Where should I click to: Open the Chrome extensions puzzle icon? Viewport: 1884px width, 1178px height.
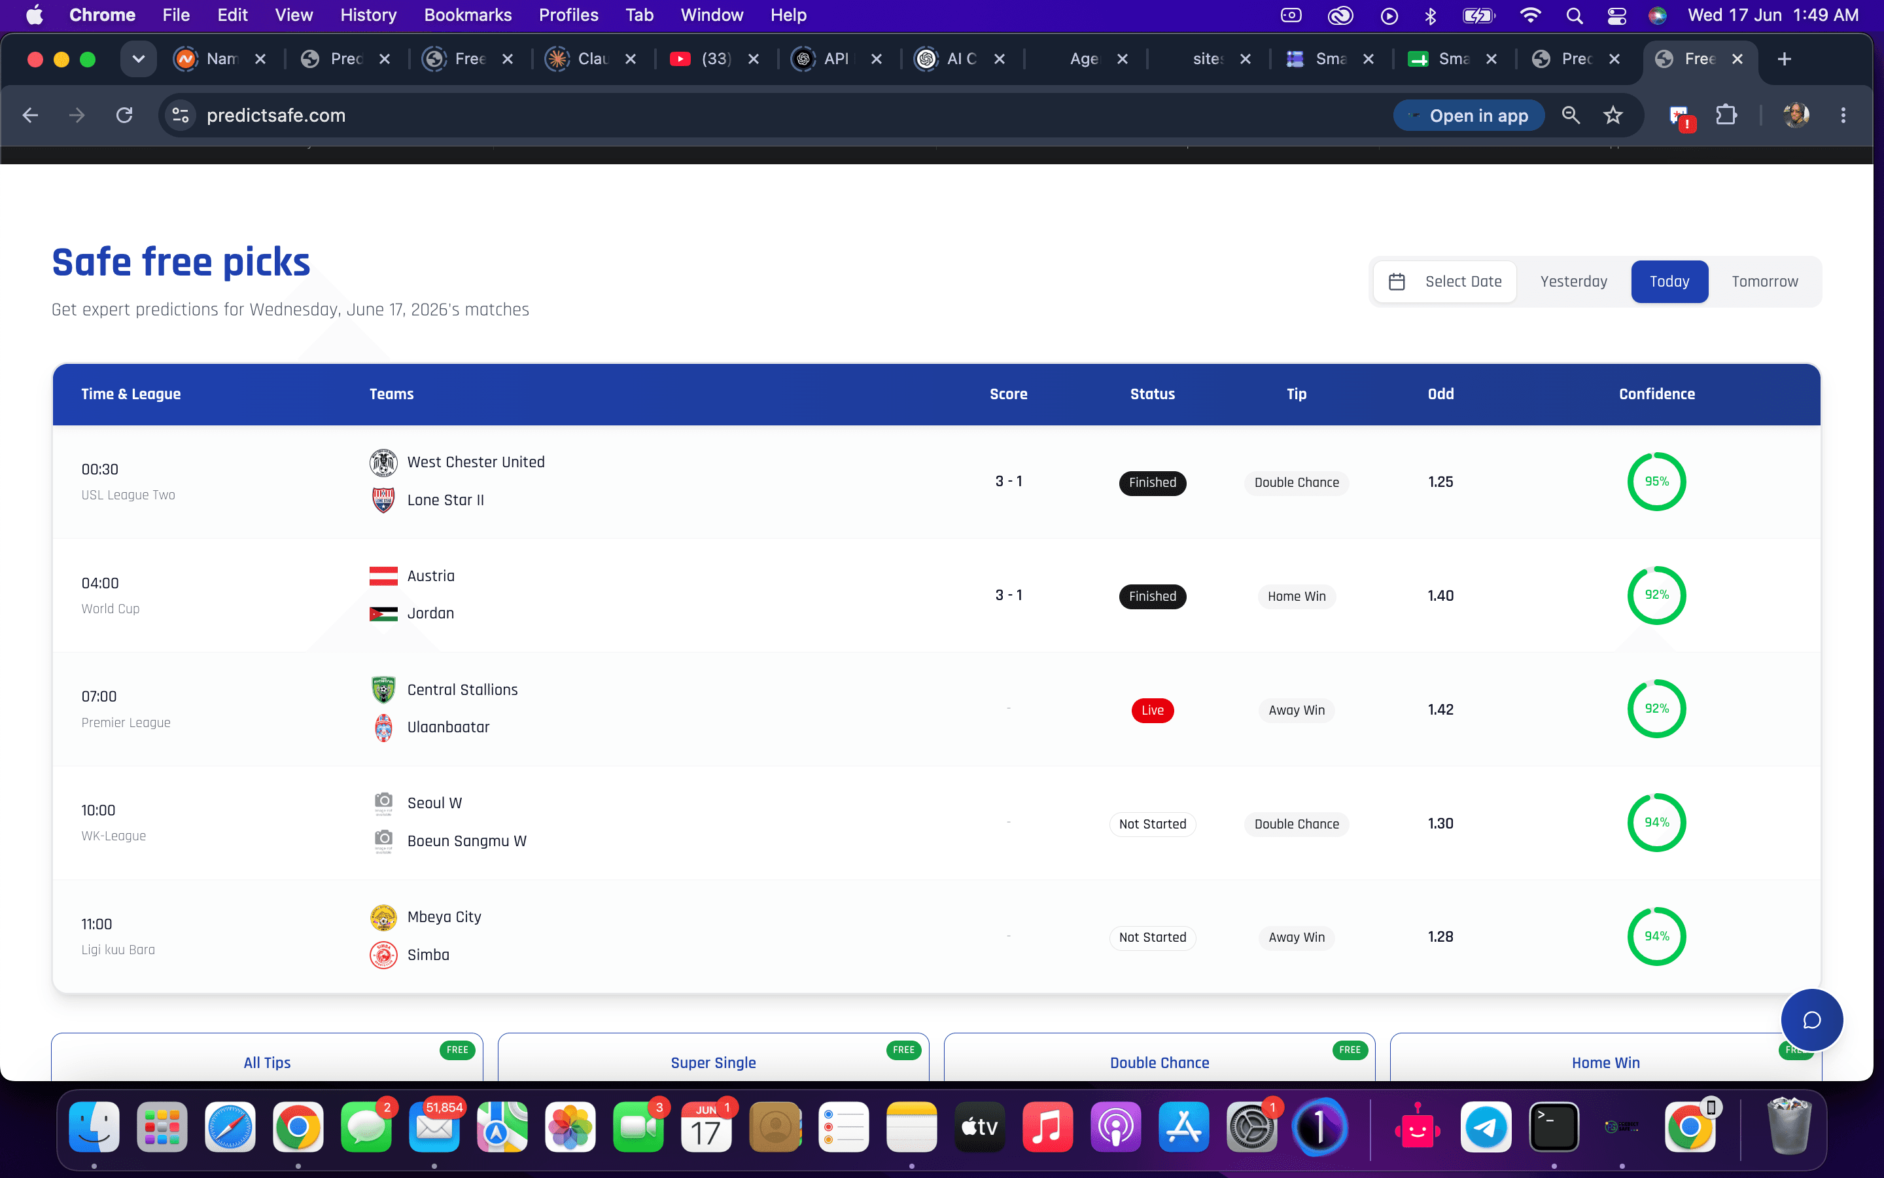click(x=1726, y=115)
